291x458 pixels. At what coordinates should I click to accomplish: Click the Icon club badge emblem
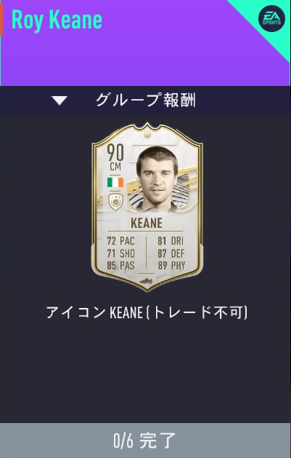coord(115,202)
